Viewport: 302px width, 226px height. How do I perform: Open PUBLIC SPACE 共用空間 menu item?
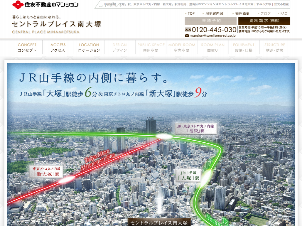tap(151, 48)
